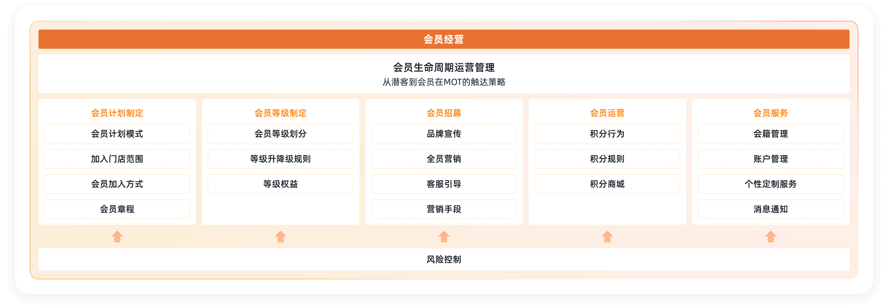This screenshot has width=888, height=306.
Task: Click the 会员章程 box
Action: [x=117, y=209]
